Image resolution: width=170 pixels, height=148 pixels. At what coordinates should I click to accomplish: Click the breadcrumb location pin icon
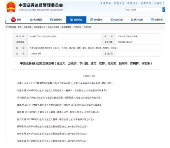click(6, 27)
